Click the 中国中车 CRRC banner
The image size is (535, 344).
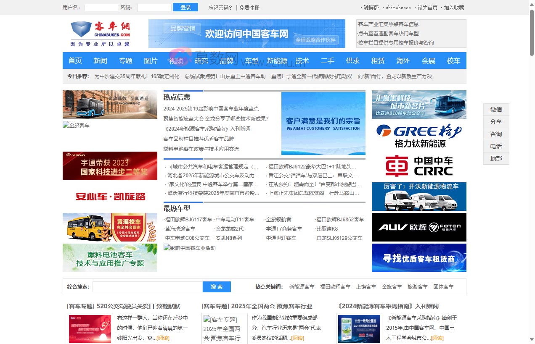[418, 165]
